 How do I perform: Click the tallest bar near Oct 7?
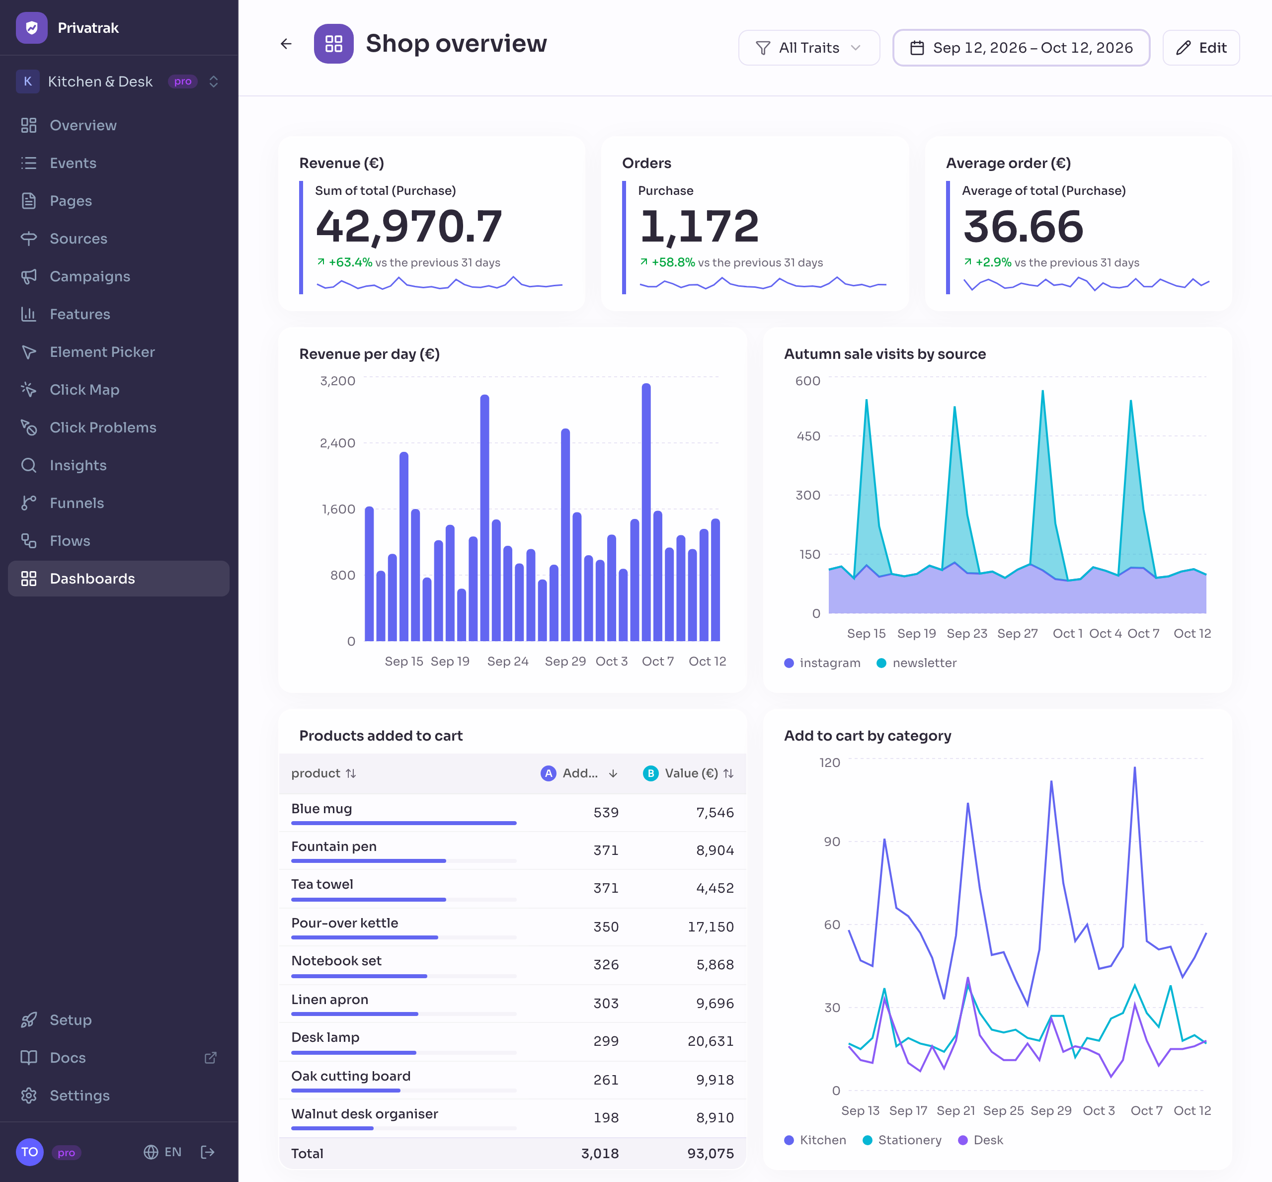point(646,511)
